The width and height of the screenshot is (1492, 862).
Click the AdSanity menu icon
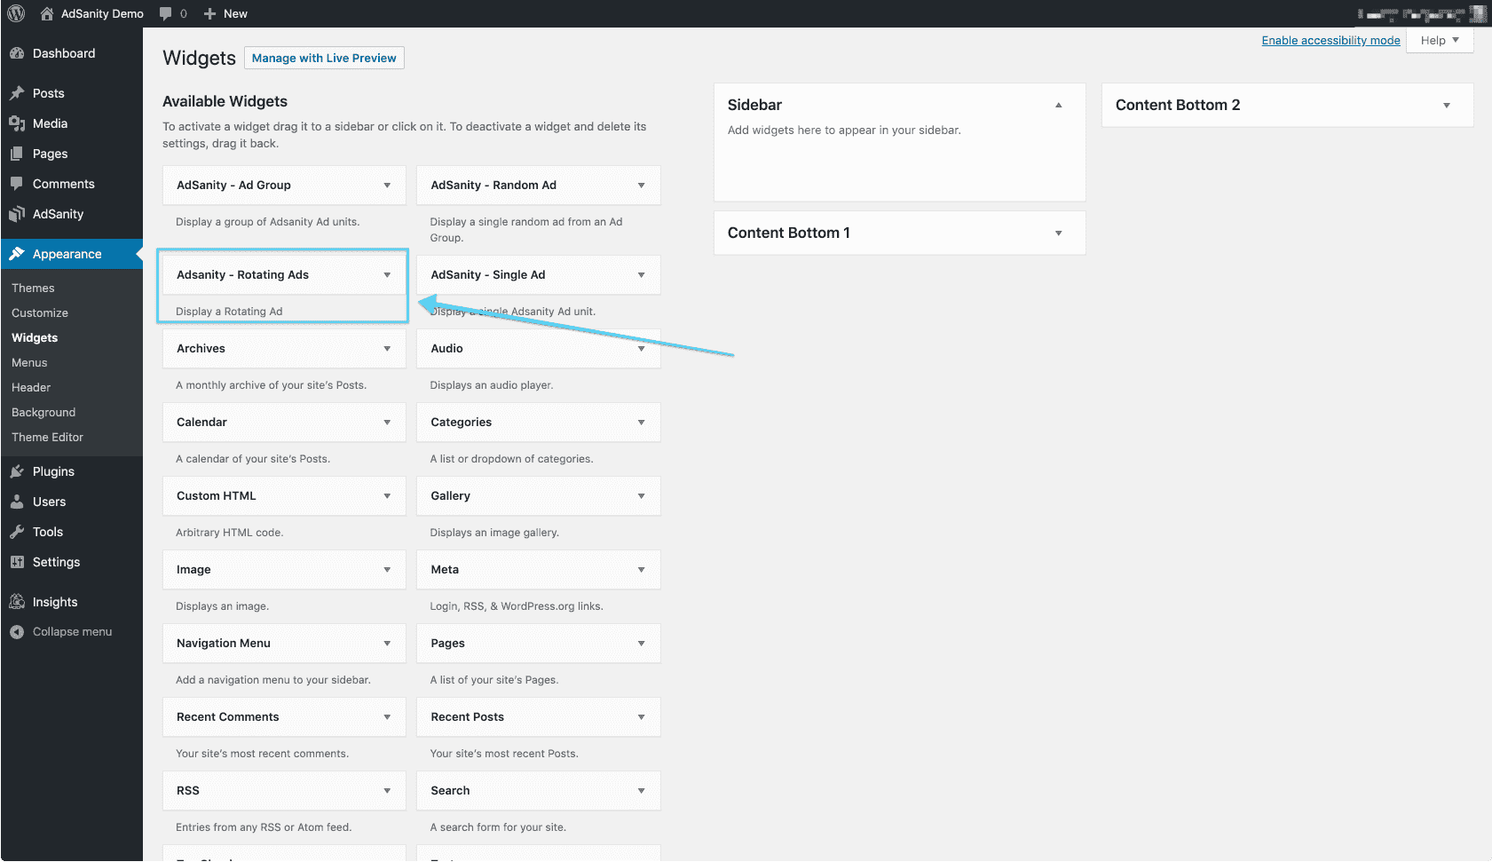pos(17,214)
